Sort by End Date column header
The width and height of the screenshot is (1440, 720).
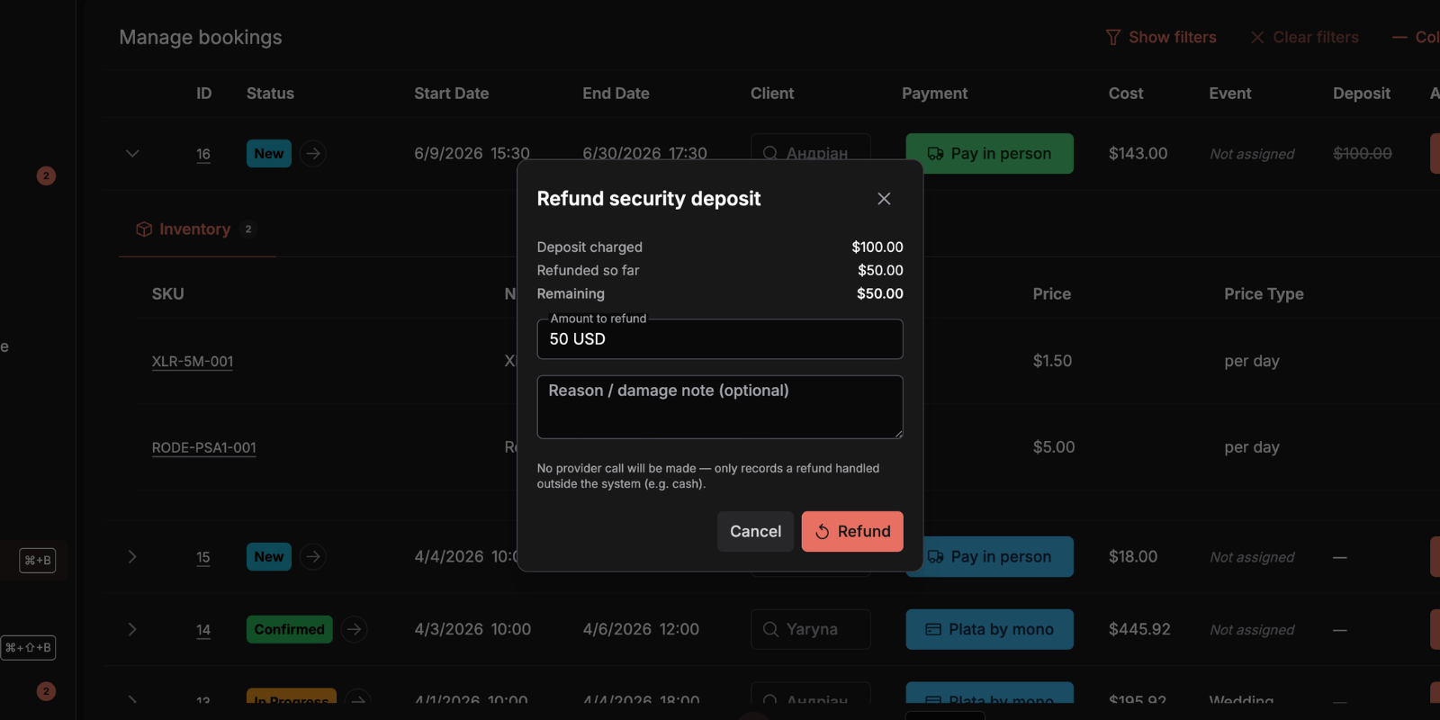tap(616, 94)
